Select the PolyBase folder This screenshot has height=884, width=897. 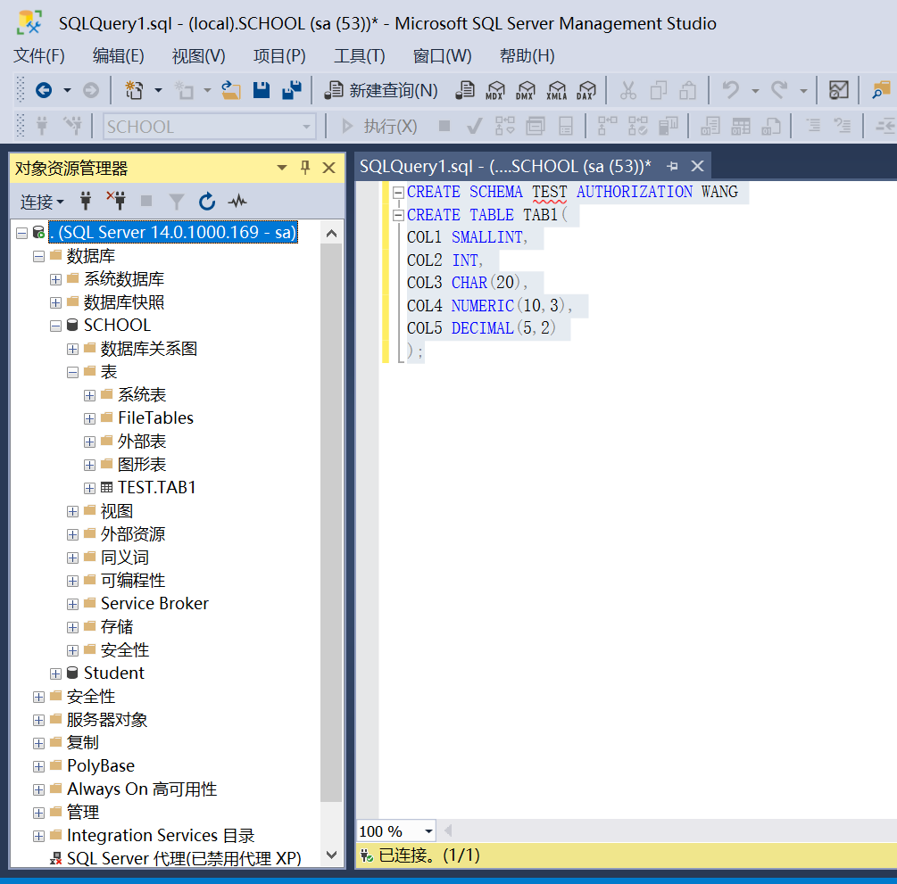coord(101,765)
